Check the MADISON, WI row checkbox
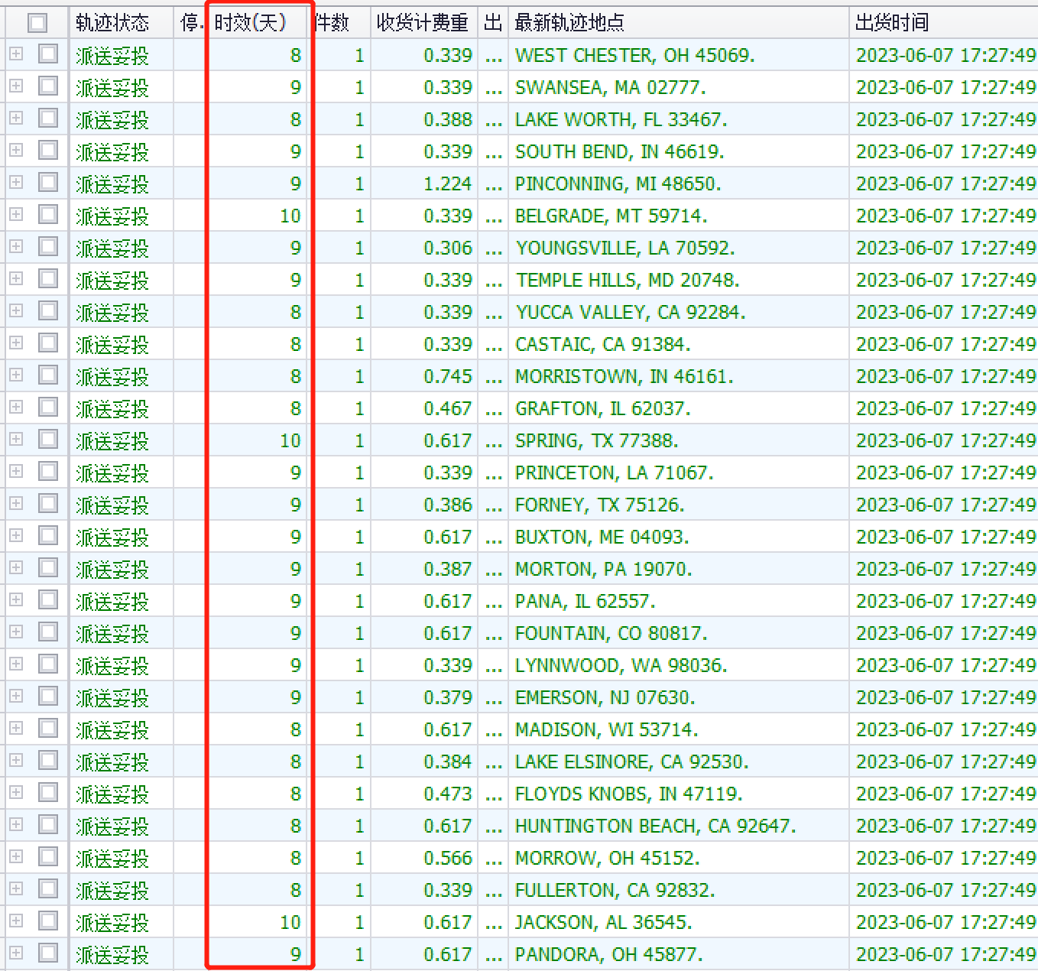This screenshot has height=971, width=1038. click(48, 728)
